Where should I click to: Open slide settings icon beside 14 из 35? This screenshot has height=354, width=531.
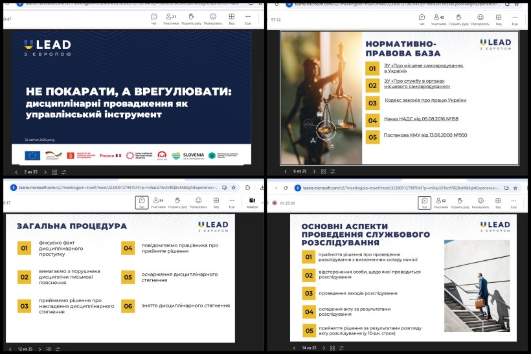click(x=342, y=348)
